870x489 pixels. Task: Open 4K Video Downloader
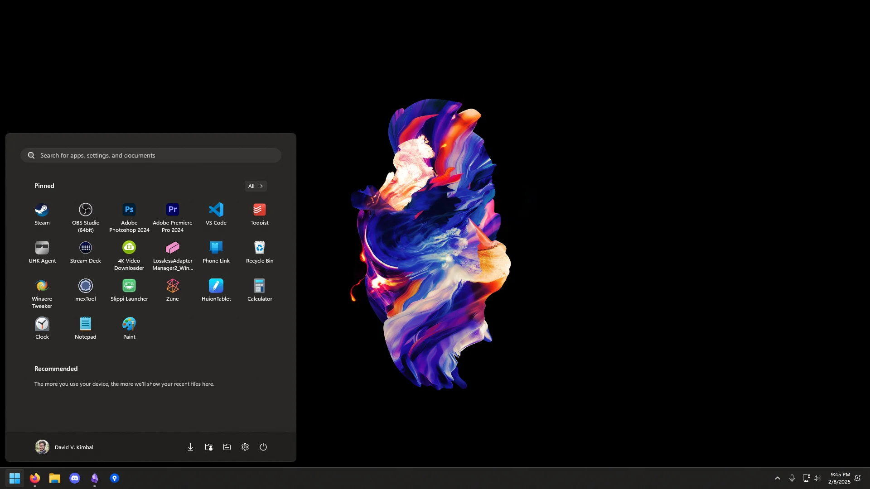(x=129, y=252)
